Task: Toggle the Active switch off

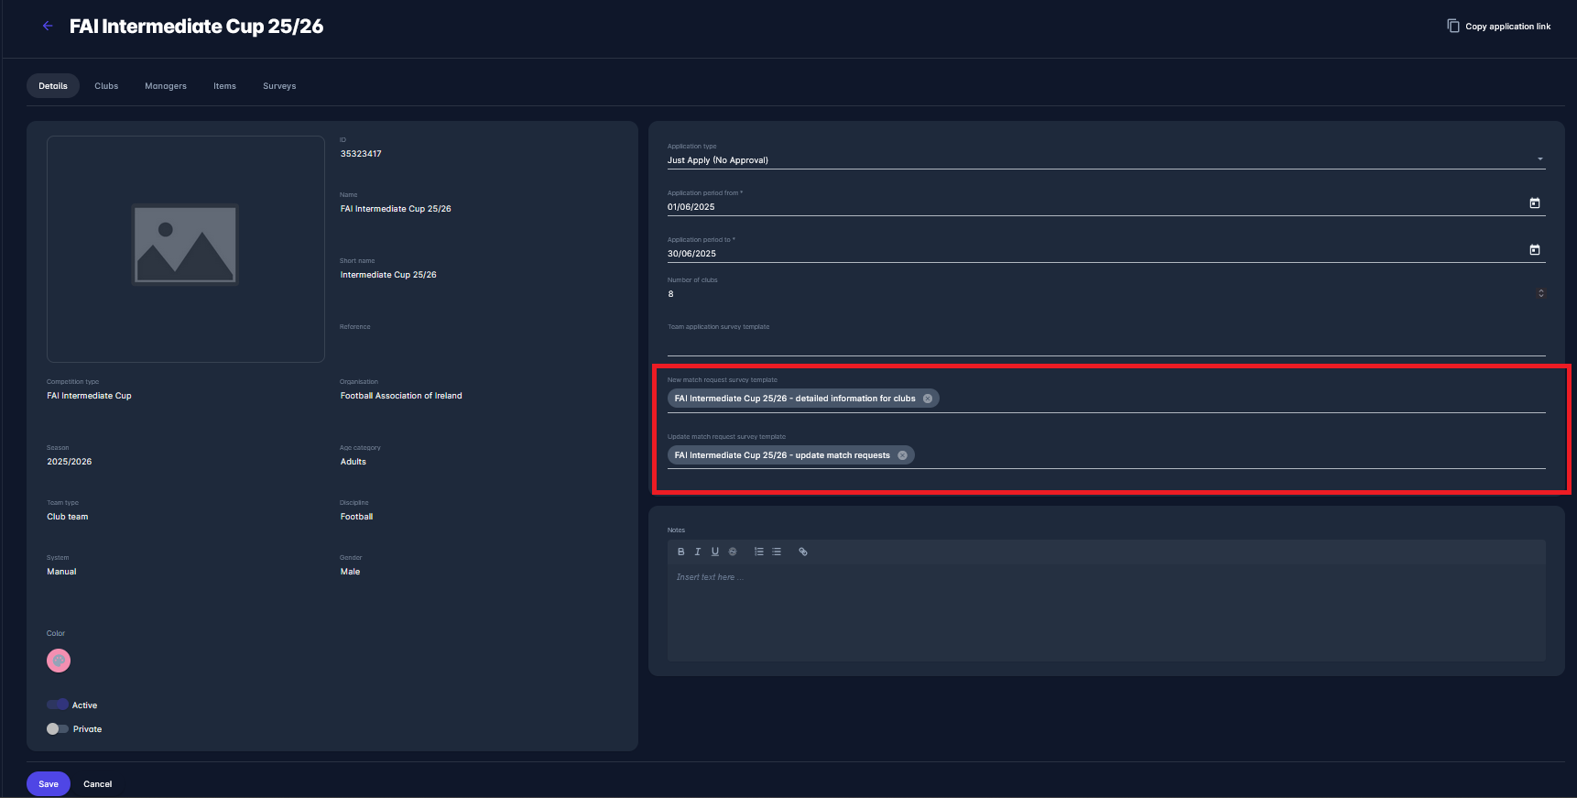Action: pos(58,705)
